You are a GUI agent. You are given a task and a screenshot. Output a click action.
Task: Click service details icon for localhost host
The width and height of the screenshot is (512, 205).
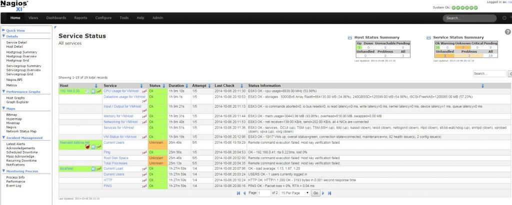point(93,169)
